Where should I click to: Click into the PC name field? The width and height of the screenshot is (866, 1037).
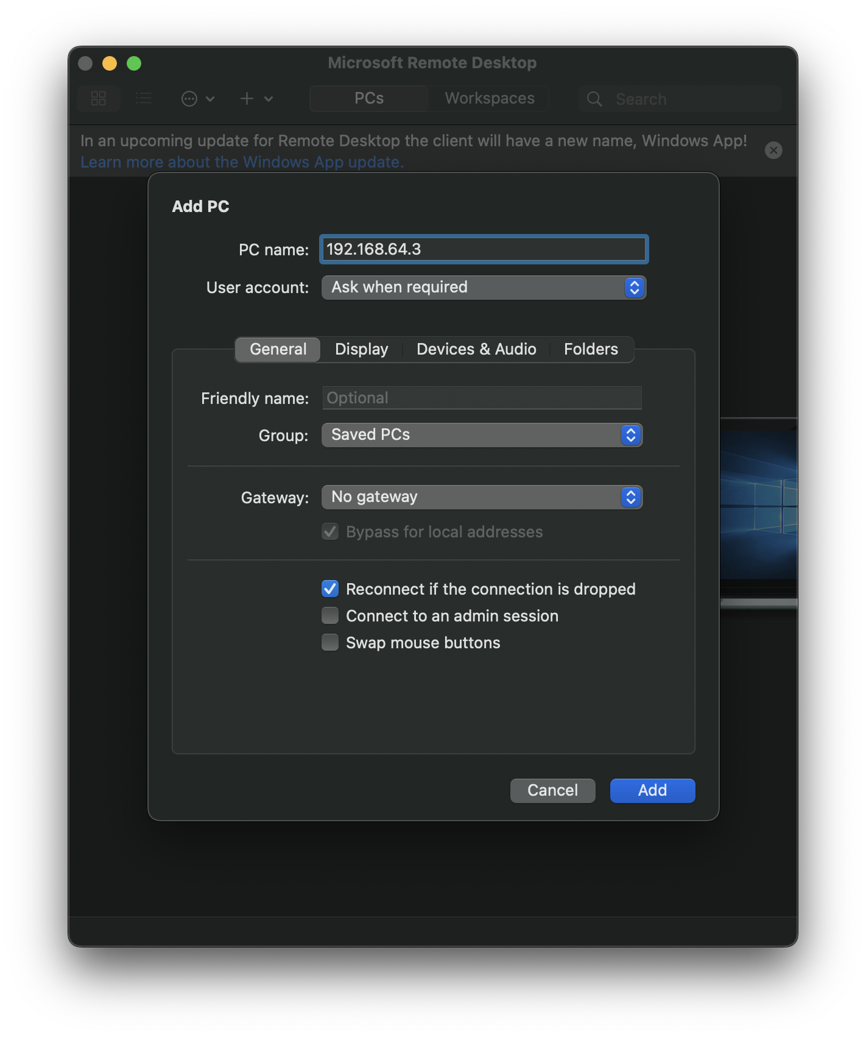[x=484, y=249]
